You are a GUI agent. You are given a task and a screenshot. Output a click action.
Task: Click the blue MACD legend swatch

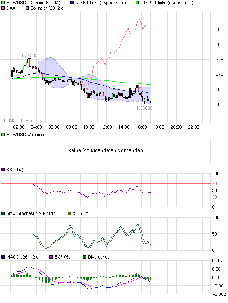click(x=3, y=257)
